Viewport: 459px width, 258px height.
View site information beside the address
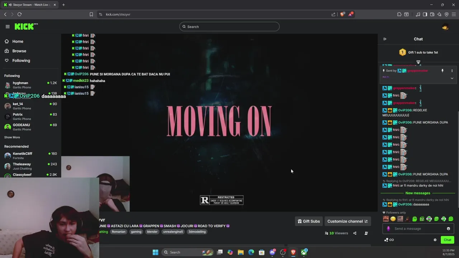click(x=100, y=14)
